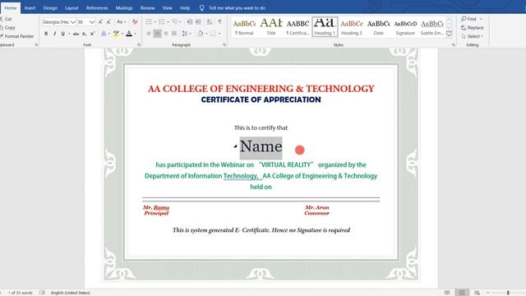
Task: Open font size dropdown
Action: tap(92, 22)
